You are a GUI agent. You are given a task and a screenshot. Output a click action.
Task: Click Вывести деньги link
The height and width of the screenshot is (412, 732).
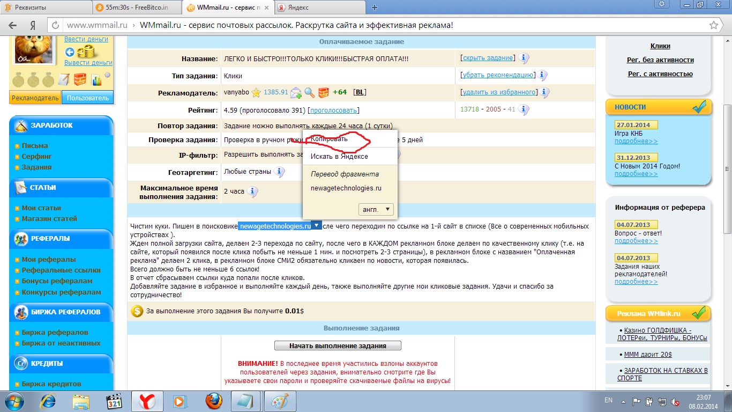(x=88, y=63)
